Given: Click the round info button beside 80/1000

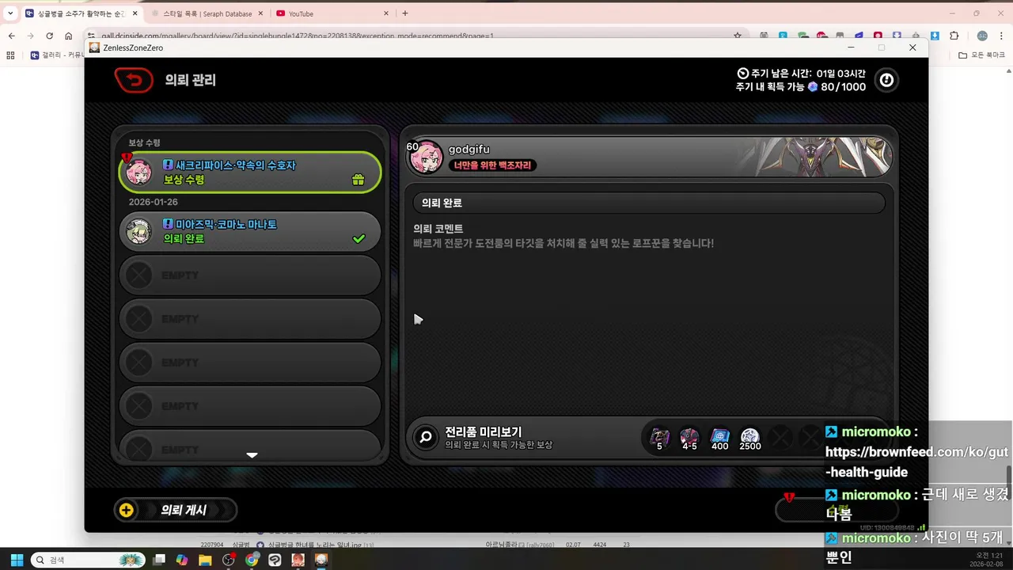Looking at the screenshot, I should 886,80.
